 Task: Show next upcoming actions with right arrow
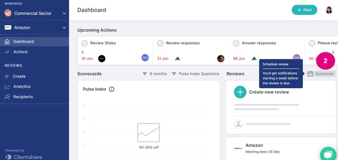pos(333,52)
